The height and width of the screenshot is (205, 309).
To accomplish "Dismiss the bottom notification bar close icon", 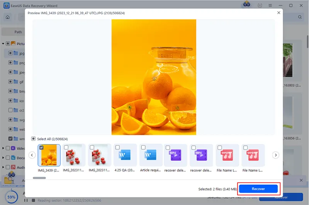I will 301,180.
